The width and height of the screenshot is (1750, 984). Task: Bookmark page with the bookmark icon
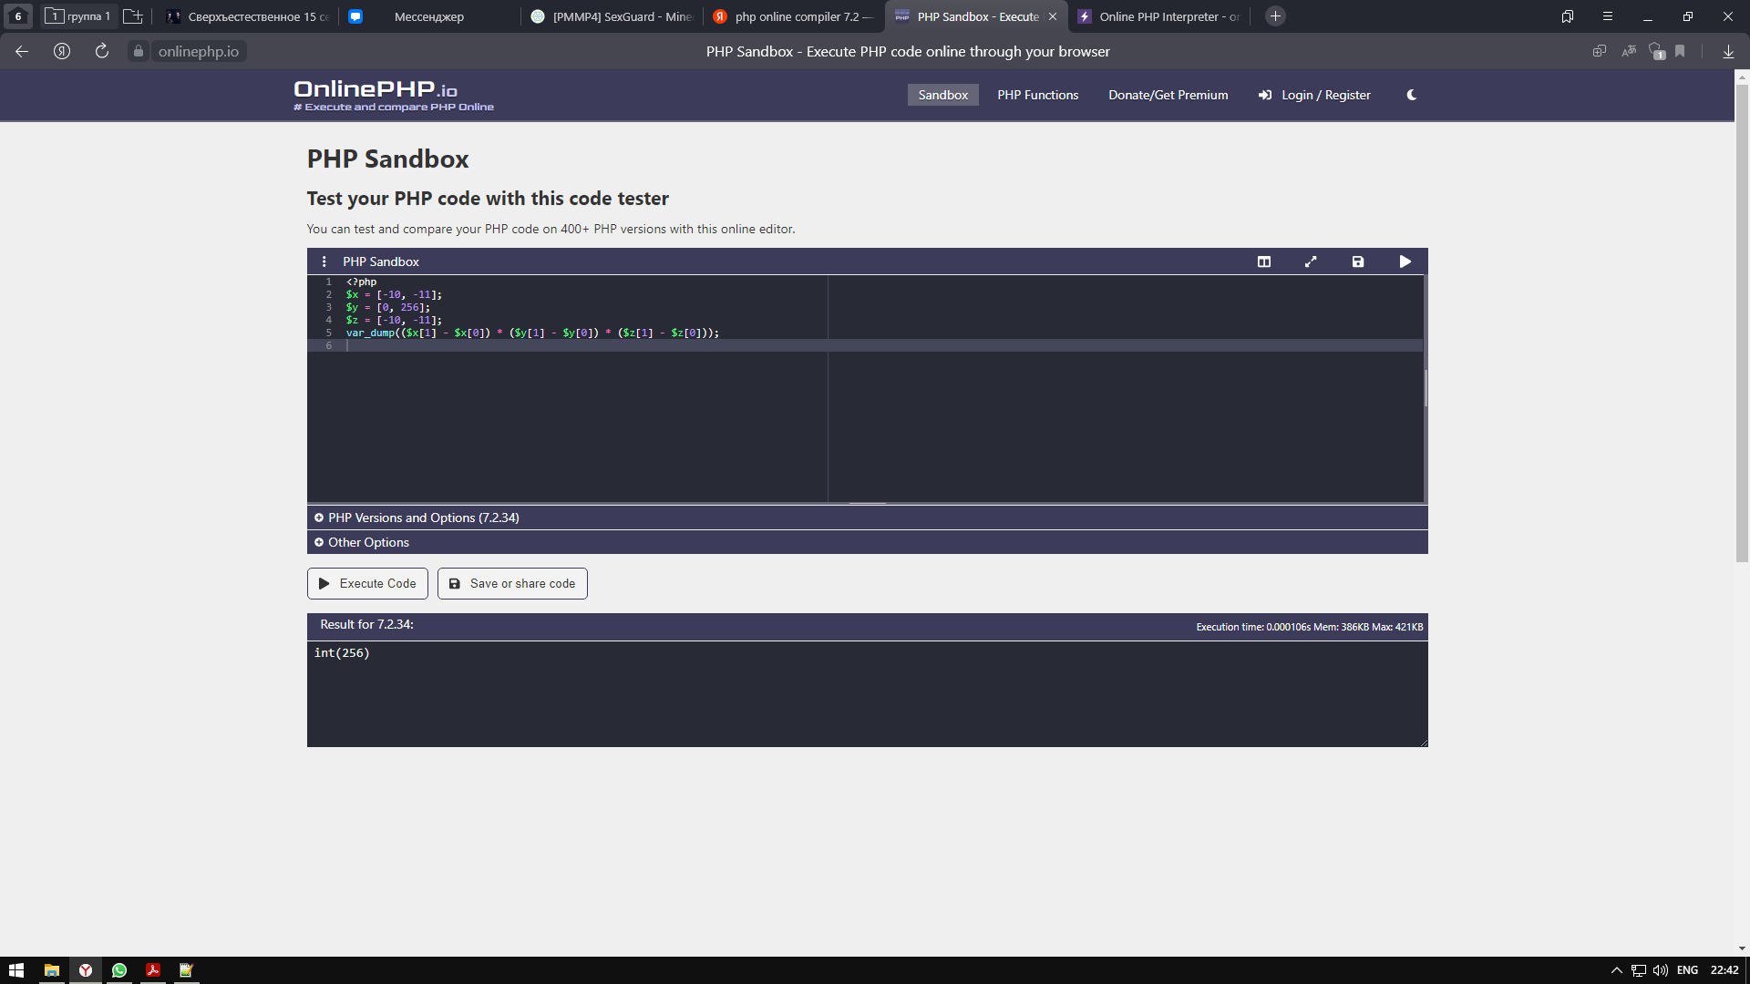click(x=1680, y=51)
